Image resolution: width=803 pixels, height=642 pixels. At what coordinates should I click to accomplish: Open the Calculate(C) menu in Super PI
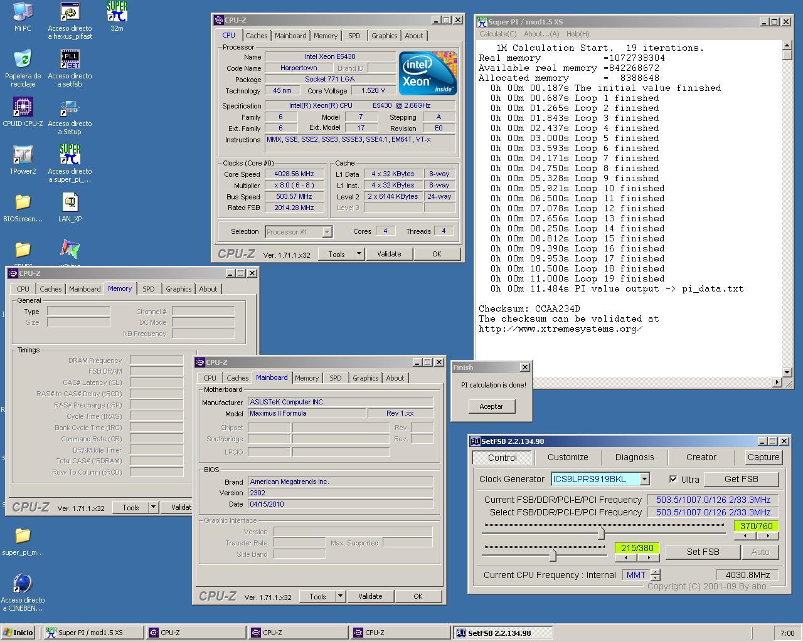[497, 34]
